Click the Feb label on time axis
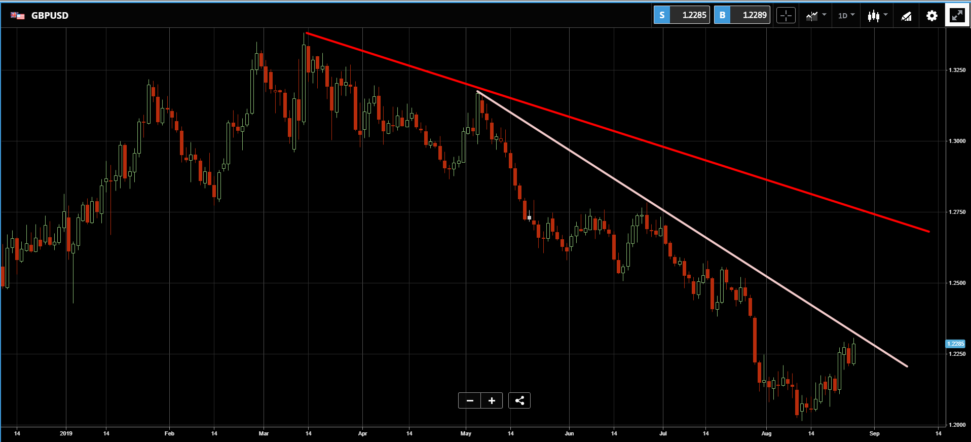The height and width of the screenshot is (442, 971). pos(169,433)
